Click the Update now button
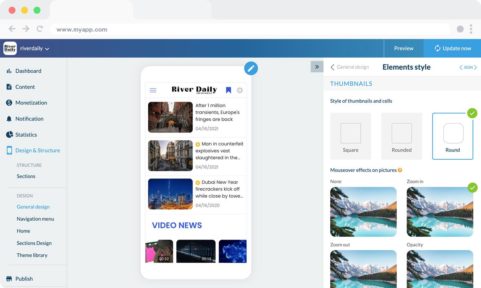481x288 pixels. pos(452,48)
